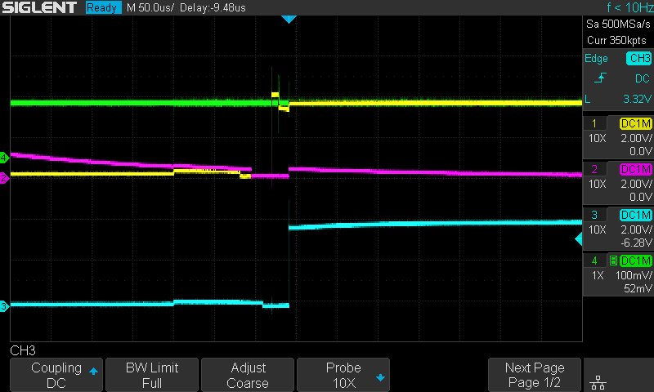This screenshot has width=654, height=392.
Task: Click the f < 10Hz frequency counter
Action: click(629, 7)
